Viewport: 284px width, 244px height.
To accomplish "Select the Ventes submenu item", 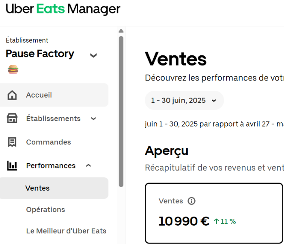I will coord(37,188).
